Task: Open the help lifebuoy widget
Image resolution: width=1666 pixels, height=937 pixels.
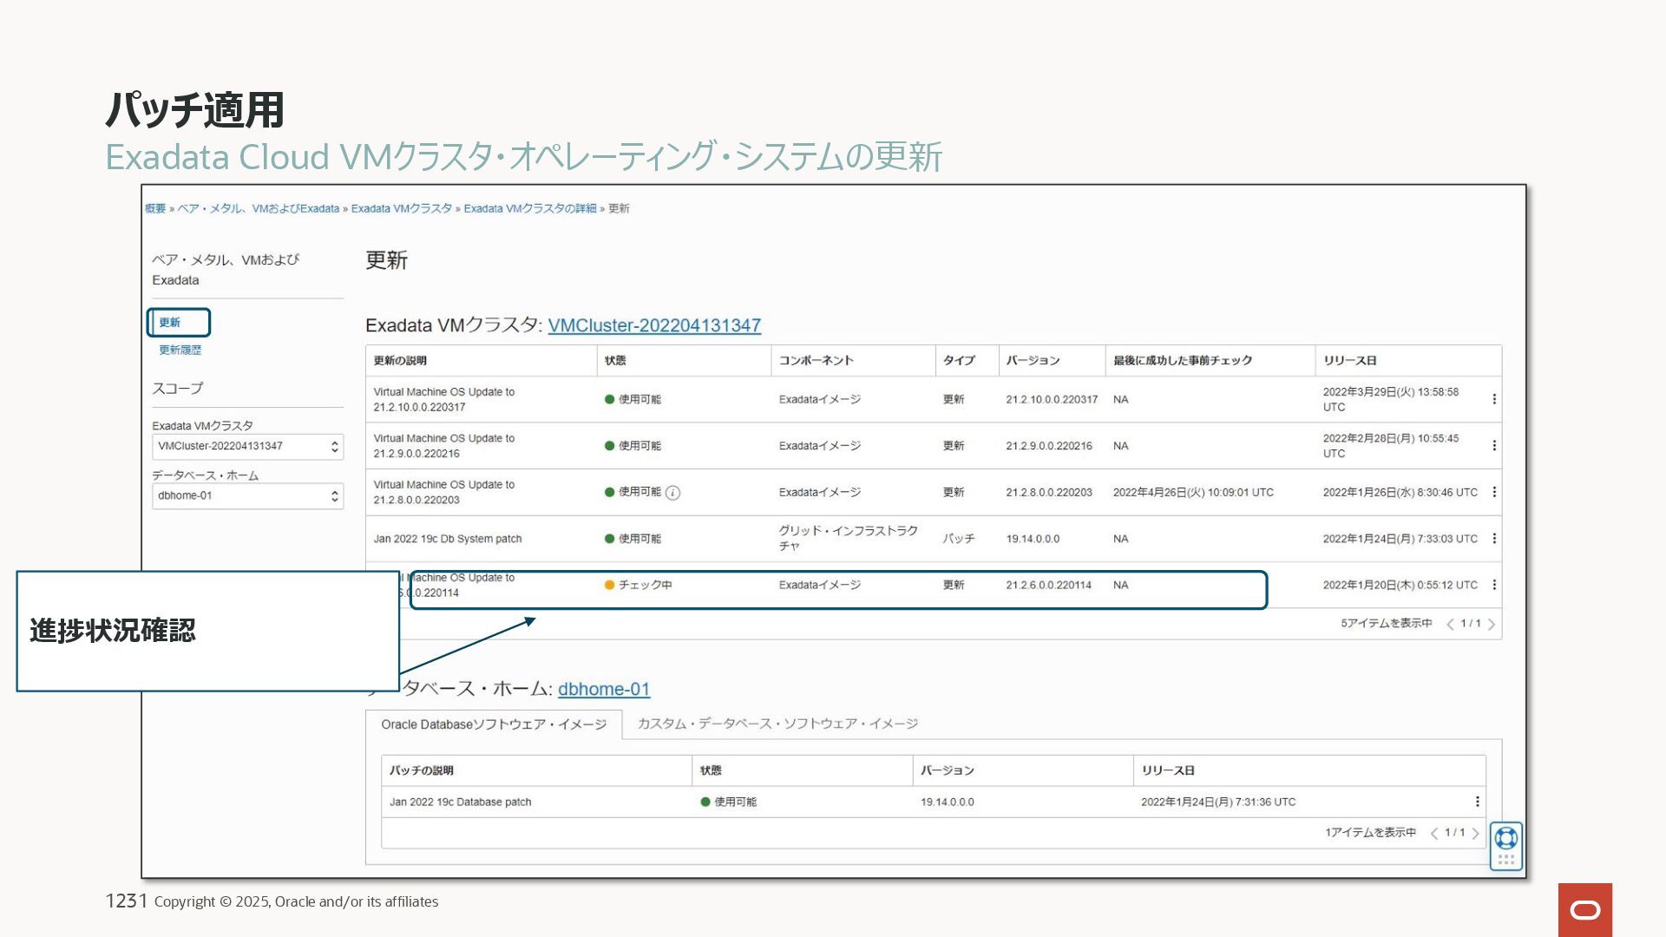Action: coord(1506,838)
